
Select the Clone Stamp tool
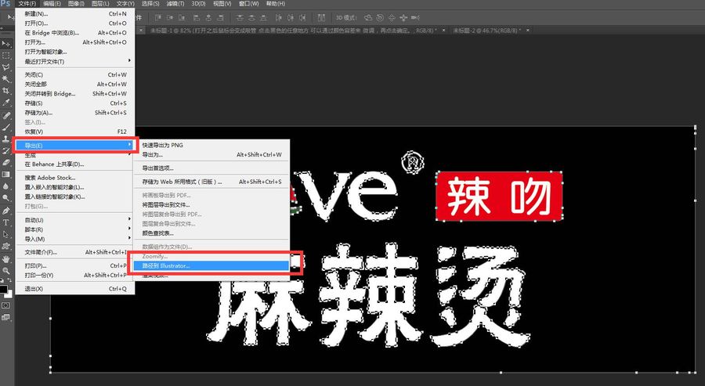(5, 139)
